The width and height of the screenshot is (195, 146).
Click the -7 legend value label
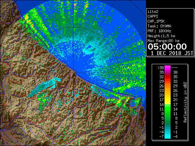click(x=161, y=136)
